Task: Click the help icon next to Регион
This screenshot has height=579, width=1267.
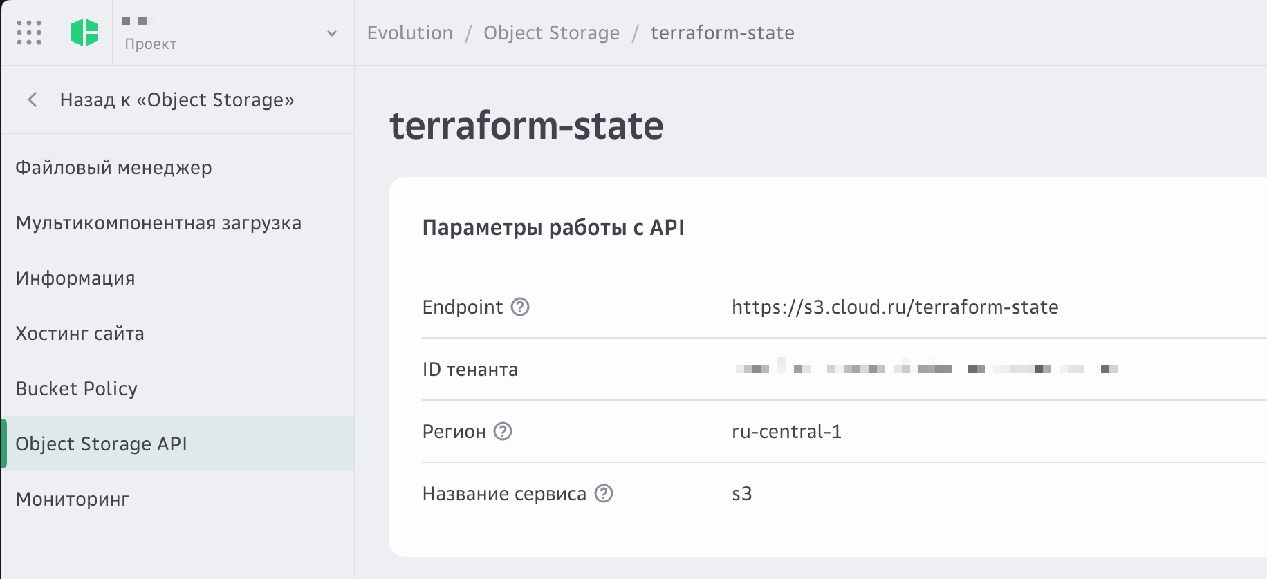Action: [x=504, y=433]
